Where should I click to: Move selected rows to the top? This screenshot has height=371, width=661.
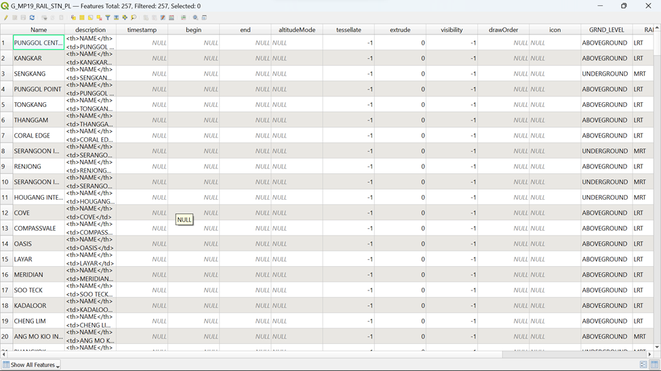(117, 18)
